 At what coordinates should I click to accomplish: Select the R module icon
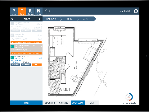(x=30, y=12)
